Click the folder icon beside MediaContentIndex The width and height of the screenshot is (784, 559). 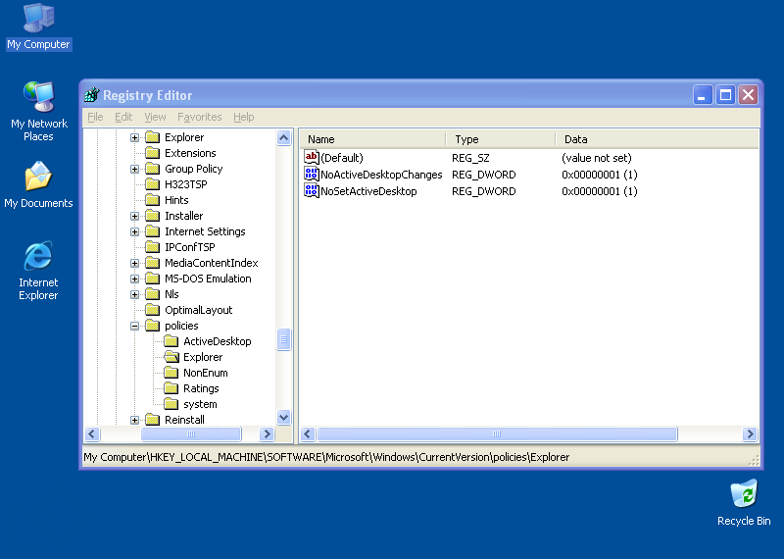click(x=153, y=263)
